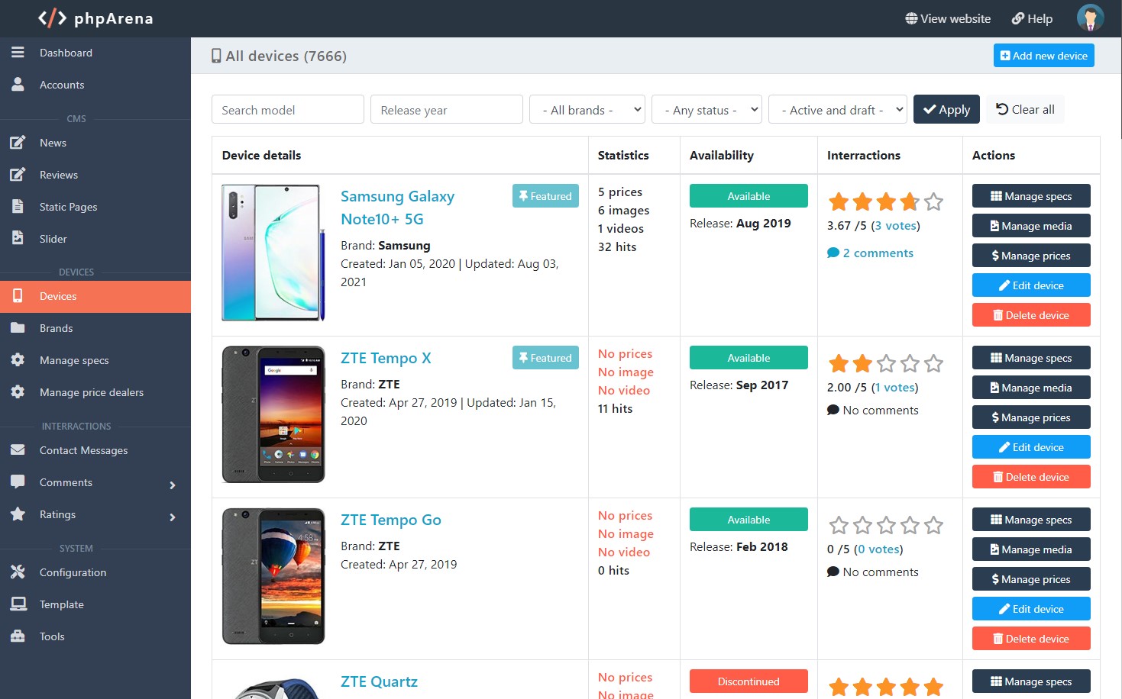Go to the Dashboard menu item
Viewport: 1122px width, 699px height.
[x=66, y=53]
